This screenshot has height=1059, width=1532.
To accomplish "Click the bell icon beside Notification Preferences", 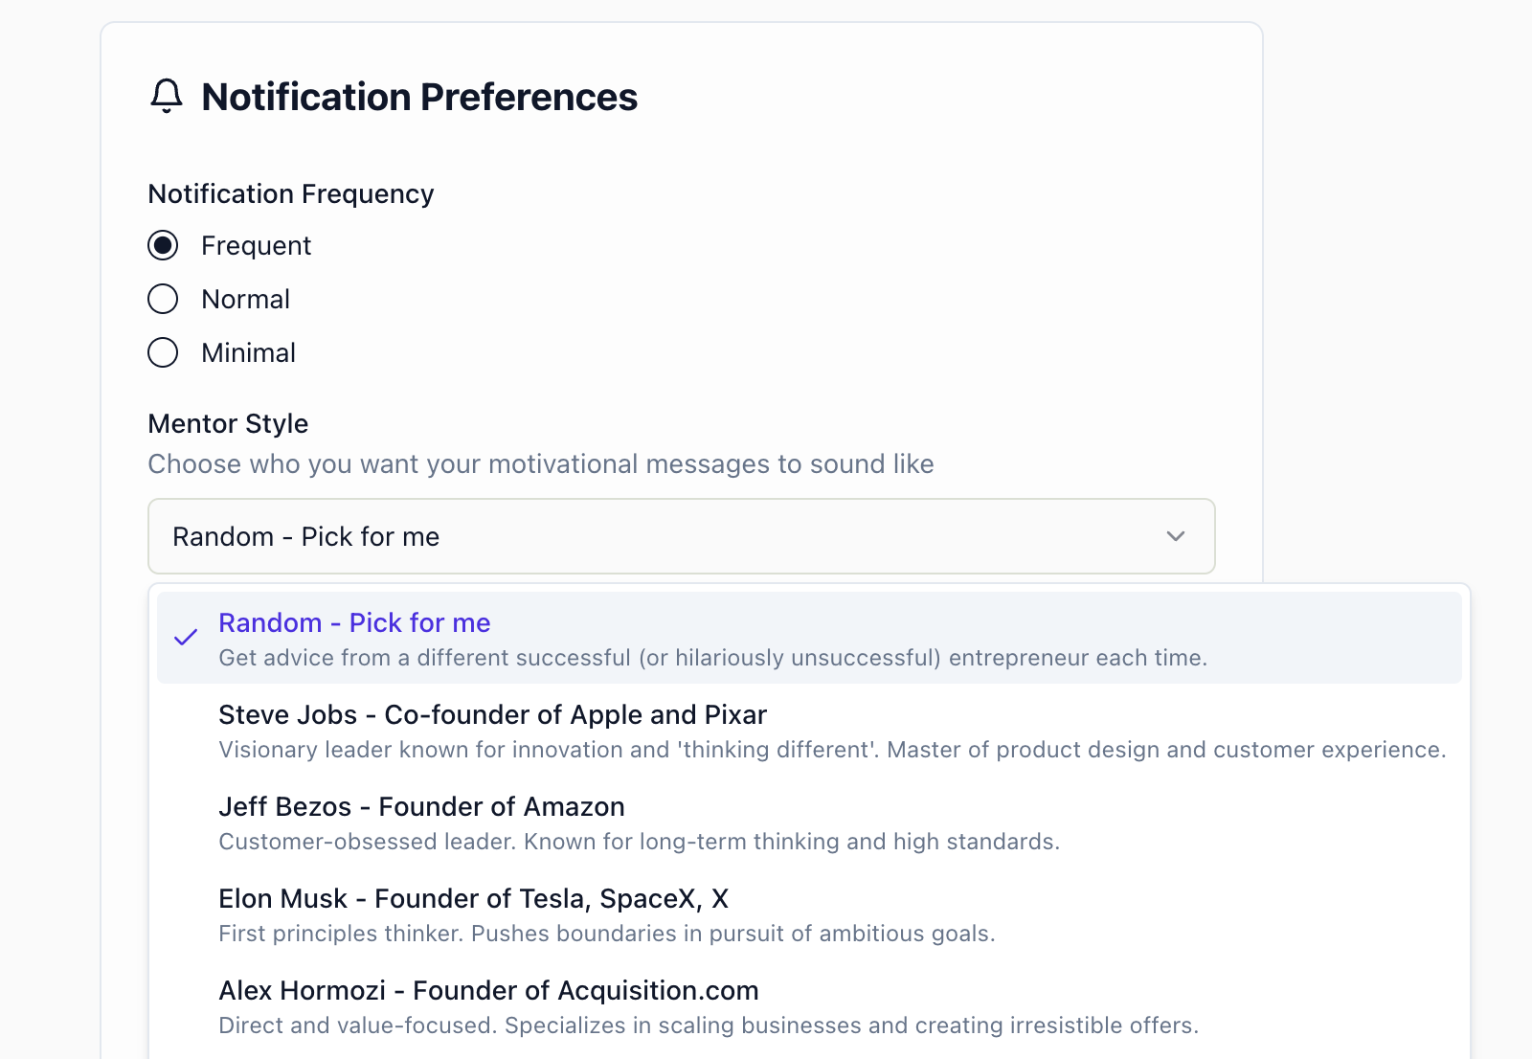I will pos(167,97).
